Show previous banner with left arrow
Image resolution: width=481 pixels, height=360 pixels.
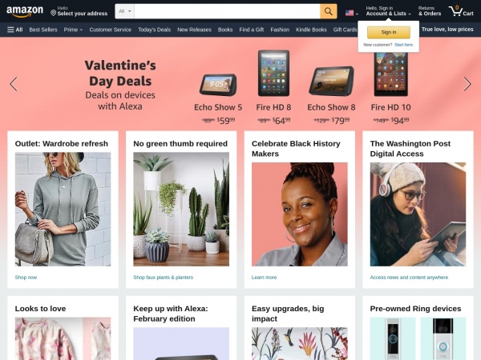14,84
